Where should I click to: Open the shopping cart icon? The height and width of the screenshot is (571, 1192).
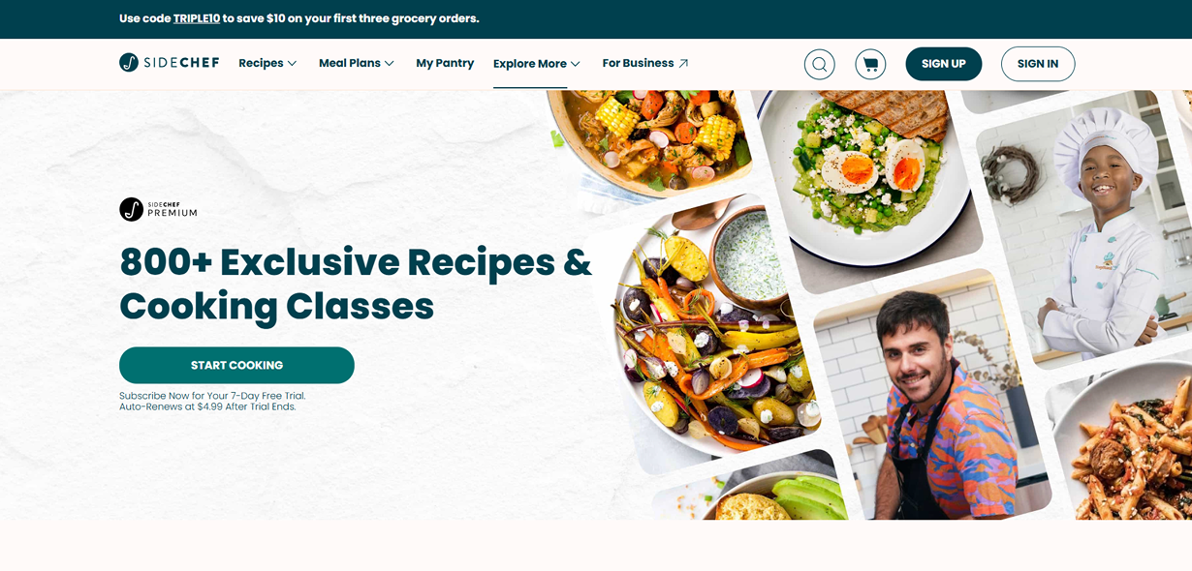[870, 64]
